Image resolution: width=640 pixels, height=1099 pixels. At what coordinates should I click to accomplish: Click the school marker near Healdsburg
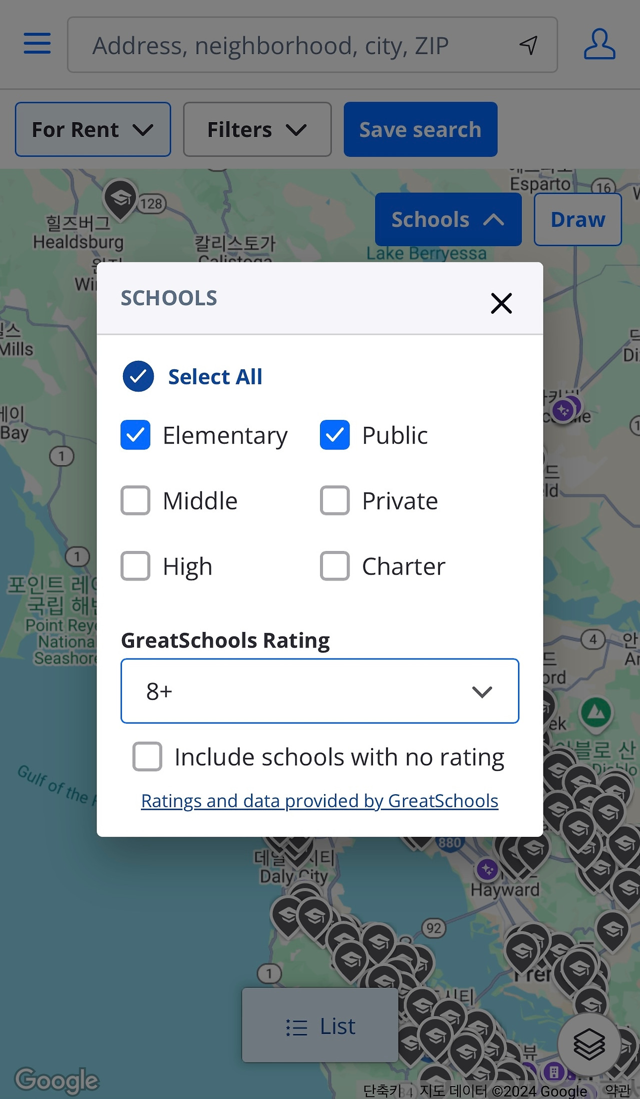[120, 198]
